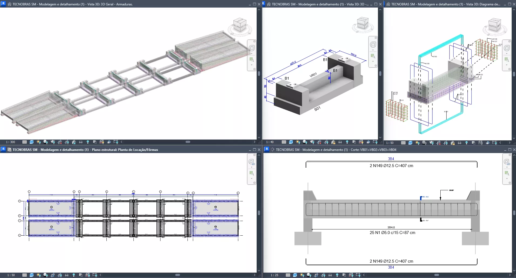516x278 pixels.
Task: Click Temporary Hide/Isolate glasses in the 1:300 view
Action: tap(81, 142)
